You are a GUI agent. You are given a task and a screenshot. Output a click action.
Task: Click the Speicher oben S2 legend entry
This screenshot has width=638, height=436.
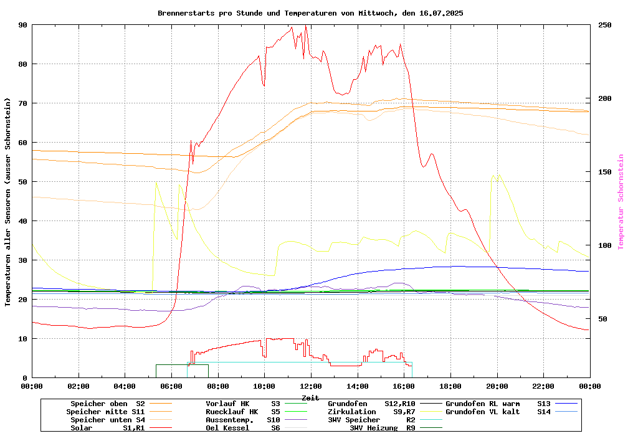coord(107,404)
